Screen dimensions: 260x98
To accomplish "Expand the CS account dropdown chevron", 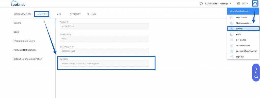I will click(247, 4).
